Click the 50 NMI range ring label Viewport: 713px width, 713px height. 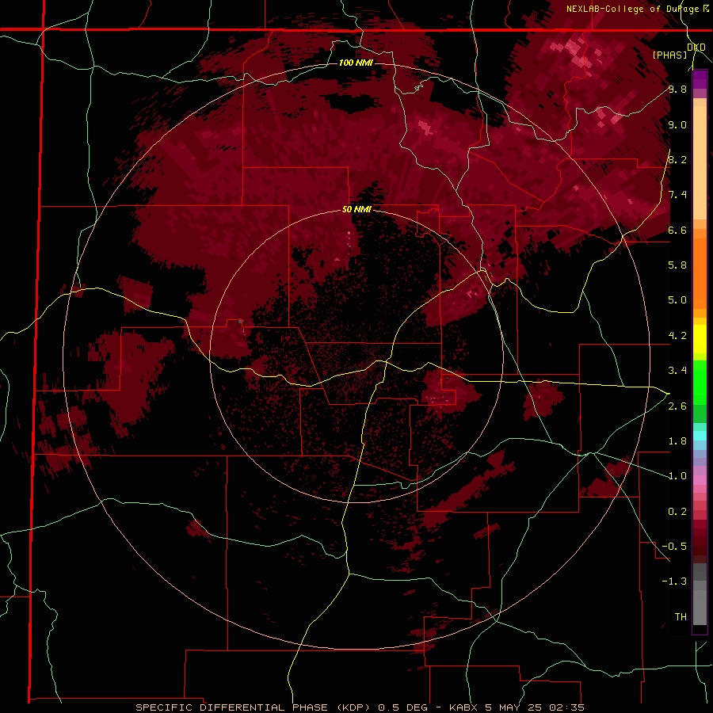(356, 210)
